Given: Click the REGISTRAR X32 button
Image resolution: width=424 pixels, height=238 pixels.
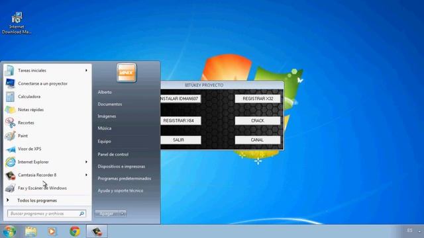Looking at the screenshot, I should pyautogui.click(x=258, y=99).
